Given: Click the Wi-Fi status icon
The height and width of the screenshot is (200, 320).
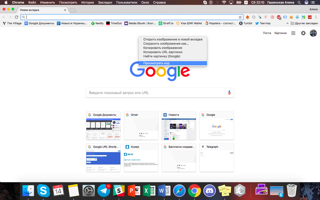Looking at the screenshot, I should pos(224,2).
